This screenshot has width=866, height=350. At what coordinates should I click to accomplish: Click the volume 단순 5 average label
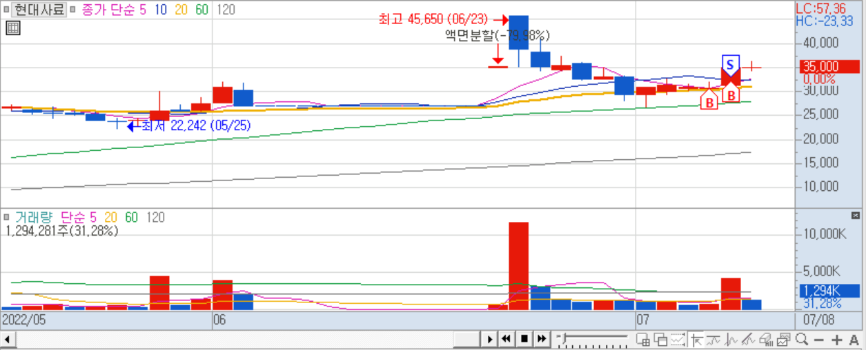78,218
